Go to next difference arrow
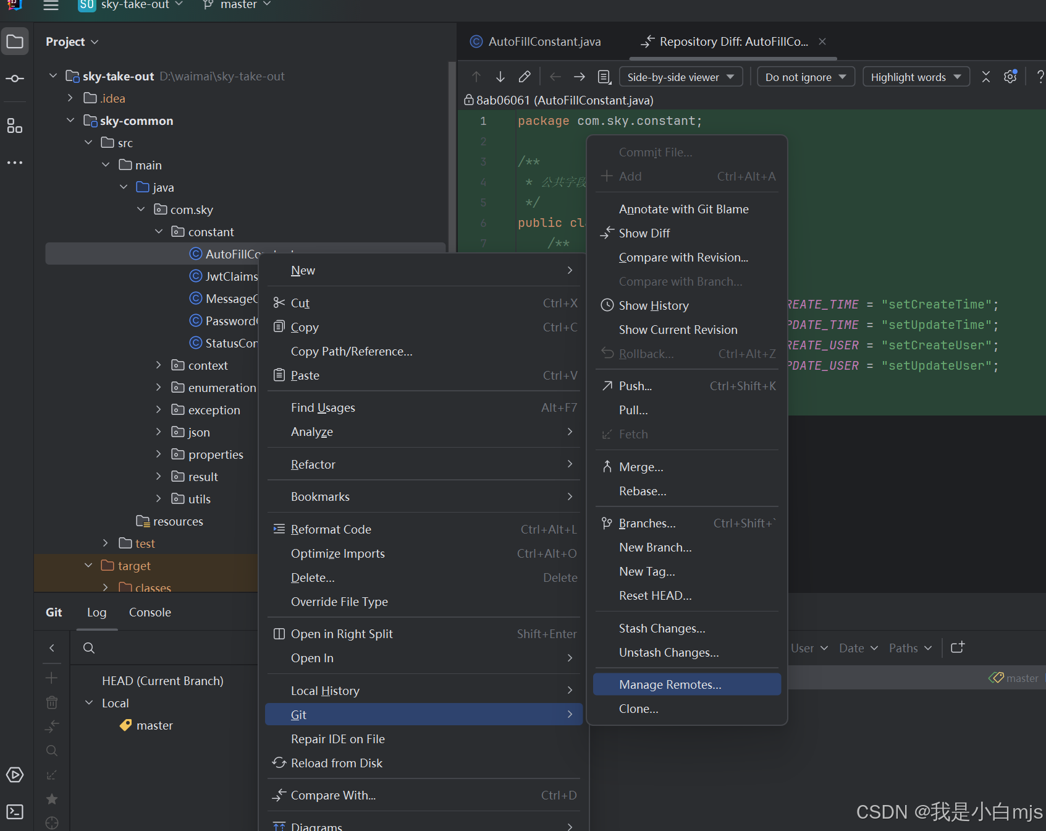The image size is (1046, 831). click(x=500, y=77)
